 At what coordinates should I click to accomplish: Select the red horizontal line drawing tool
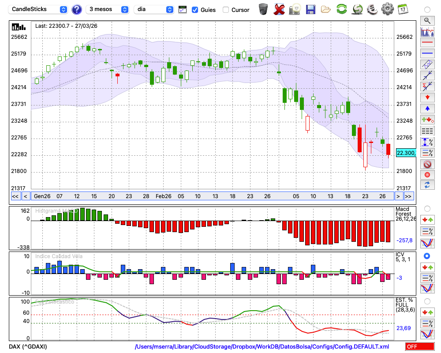click(427, 43)
